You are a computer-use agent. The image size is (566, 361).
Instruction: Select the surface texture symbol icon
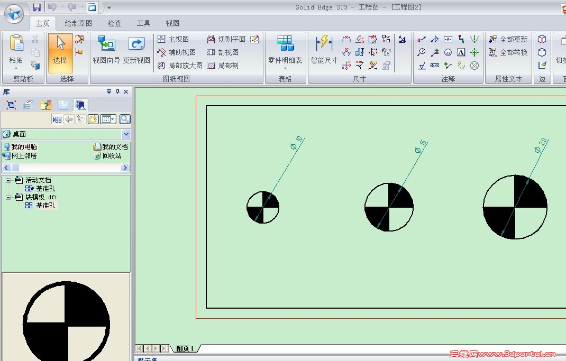(421, 66)
